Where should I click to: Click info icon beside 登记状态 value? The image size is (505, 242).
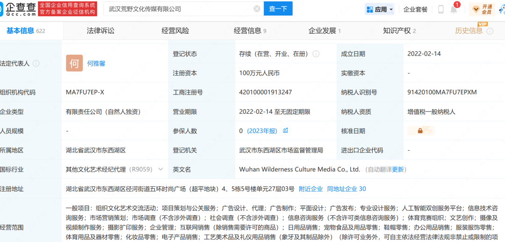coord(316,54)
